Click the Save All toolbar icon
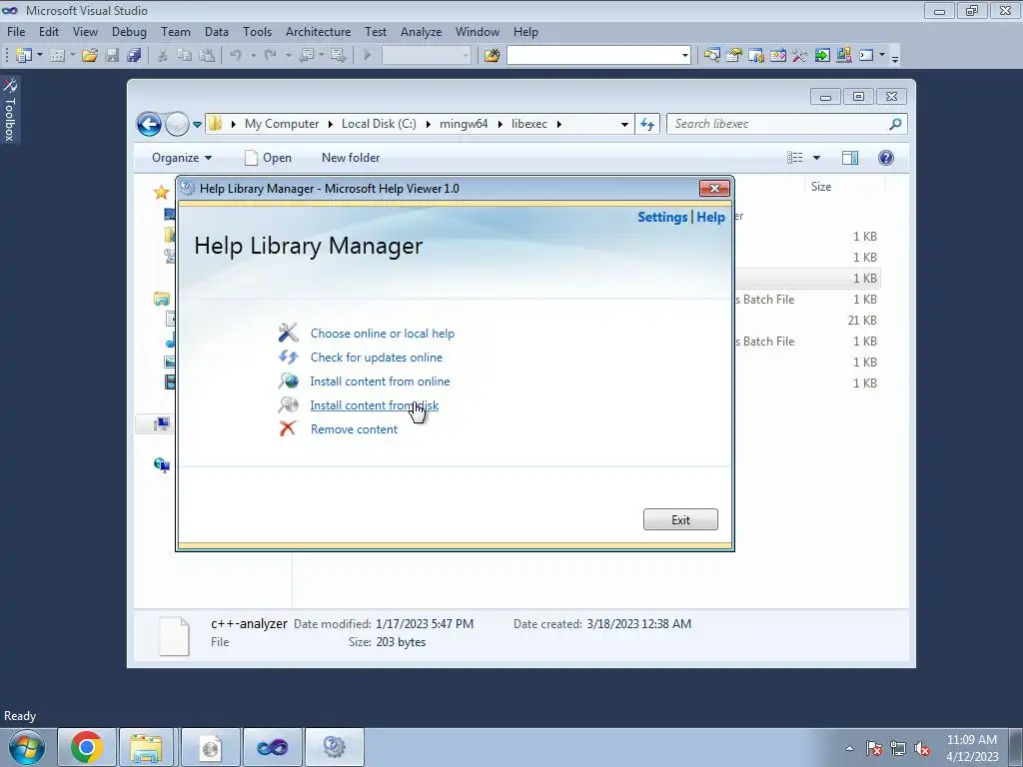This screenshot has height=767, width=1023. (134, 56)
